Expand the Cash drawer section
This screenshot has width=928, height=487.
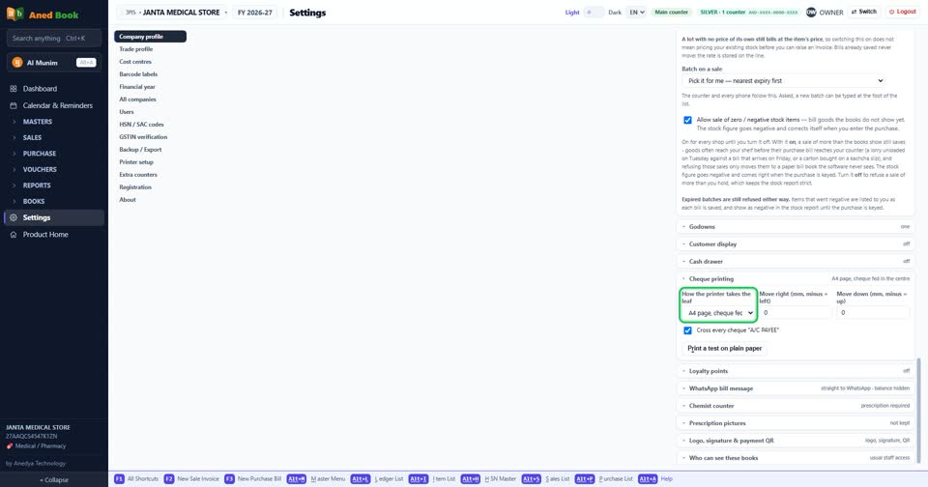coord(796,261)
